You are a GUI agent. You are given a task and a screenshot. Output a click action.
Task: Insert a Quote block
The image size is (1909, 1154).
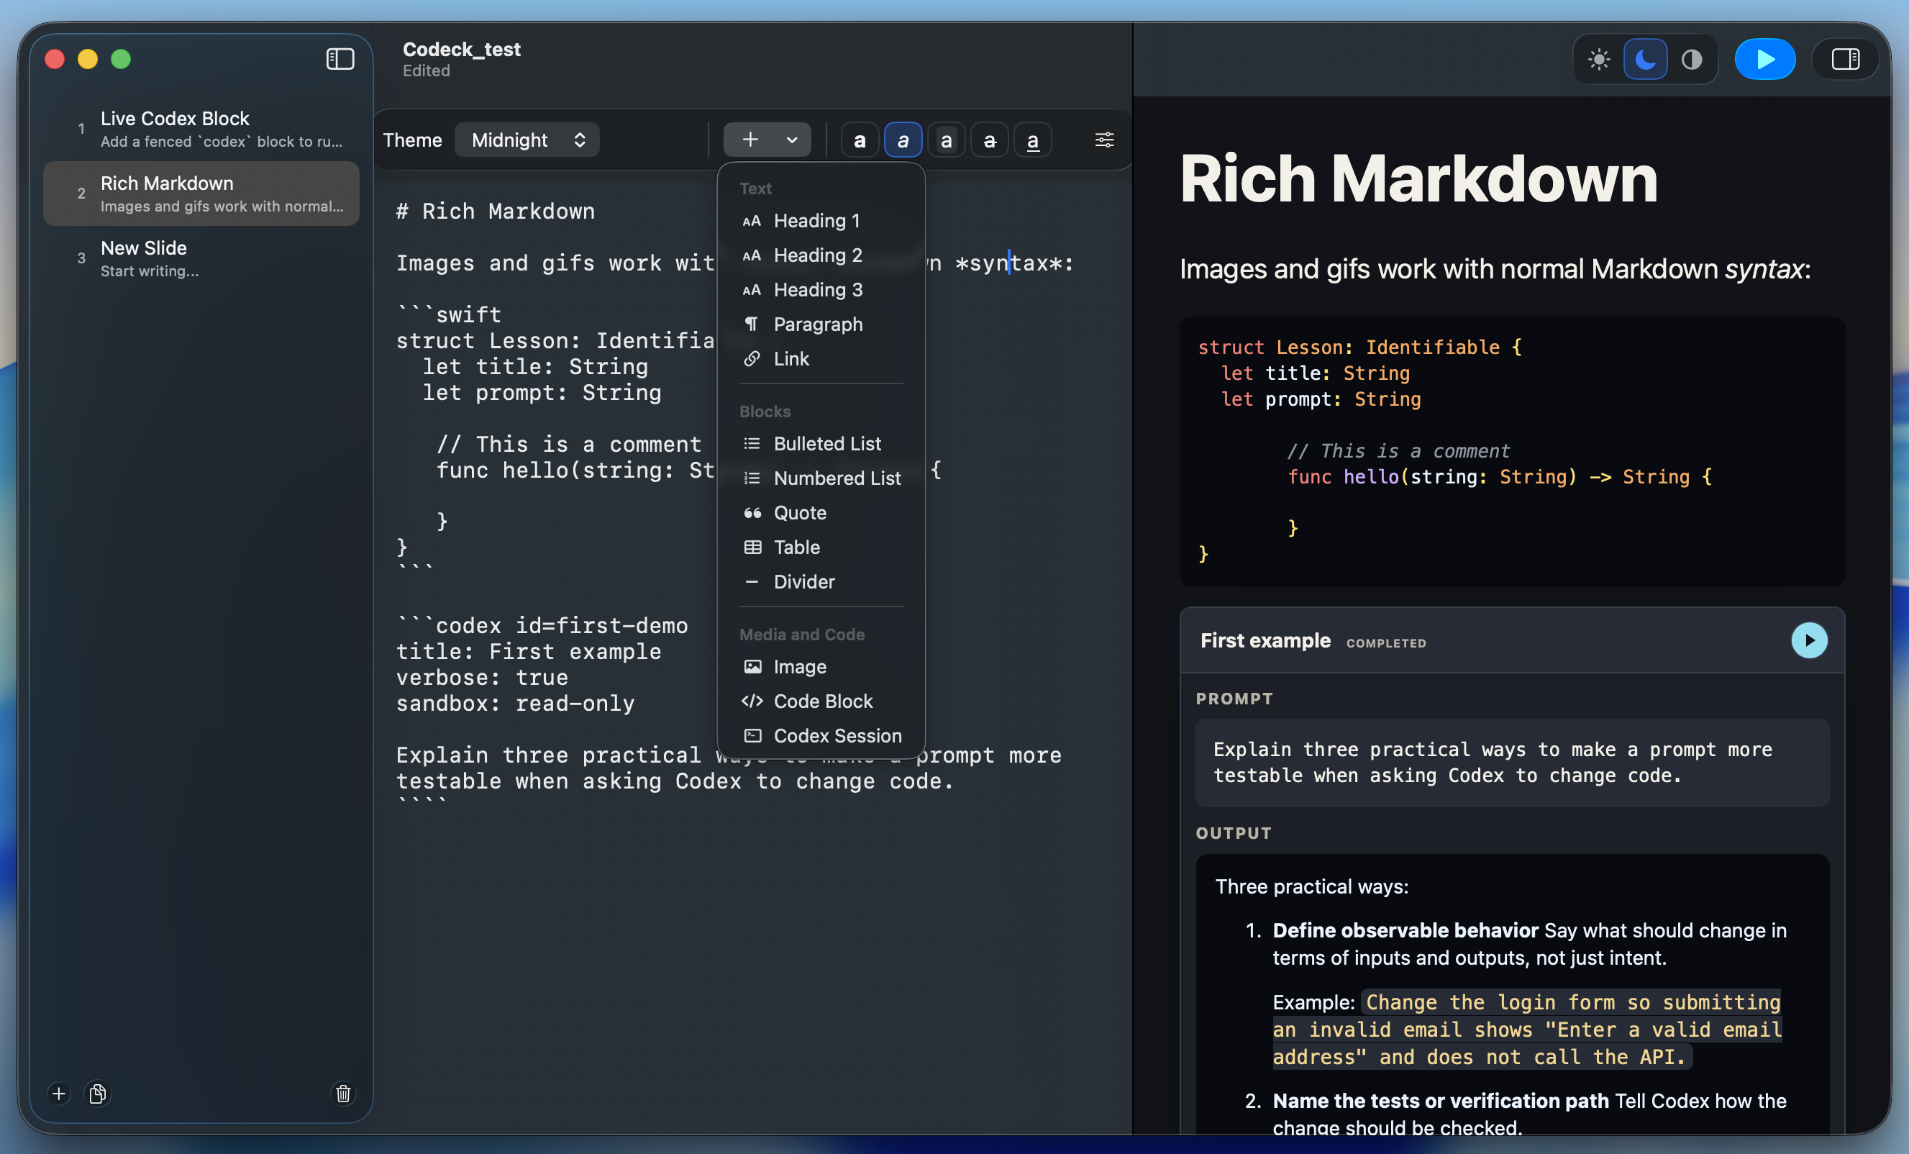tap(821, 512)
